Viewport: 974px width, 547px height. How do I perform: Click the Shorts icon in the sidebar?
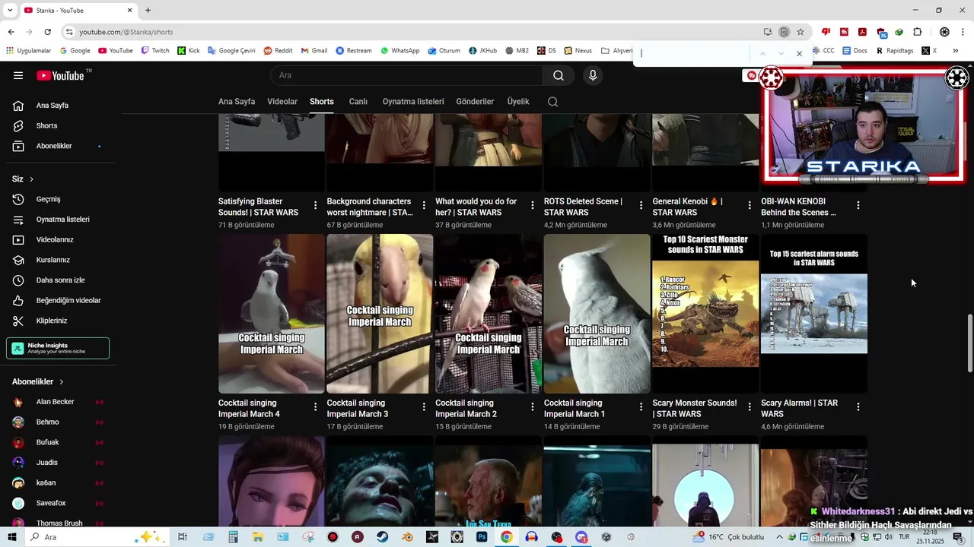[x=18, y=125]
